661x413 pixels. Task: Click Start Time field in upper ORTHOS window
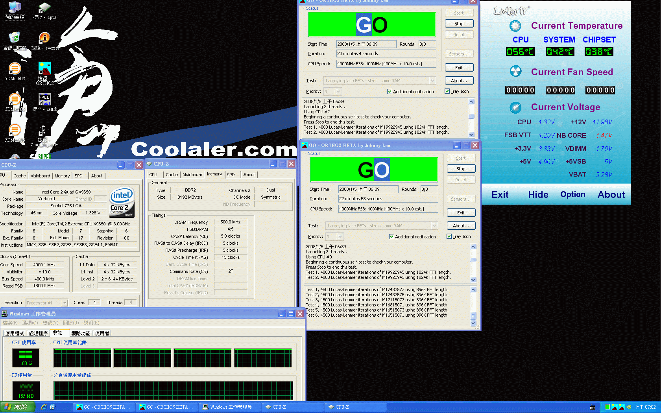366,44
